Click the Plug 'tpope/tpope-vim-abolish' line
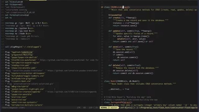 (x=21, y=57)
